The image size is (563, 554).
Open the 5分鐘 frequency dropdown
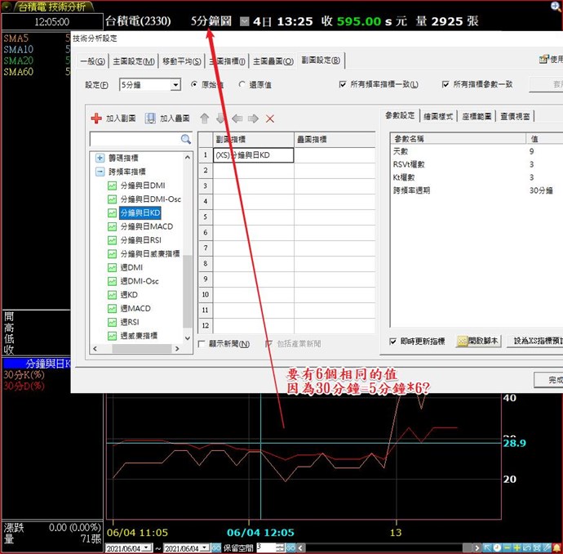click(175, 85)
